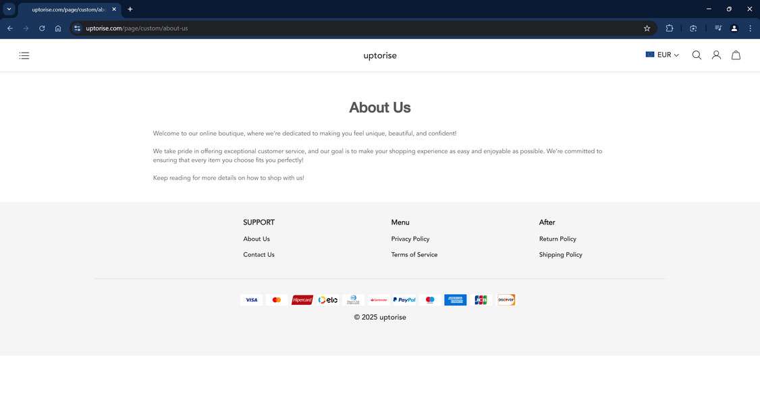The width and height of the screenshot is (760, 406).
Task: Expand the EUR currency selector
Action: 662,55
